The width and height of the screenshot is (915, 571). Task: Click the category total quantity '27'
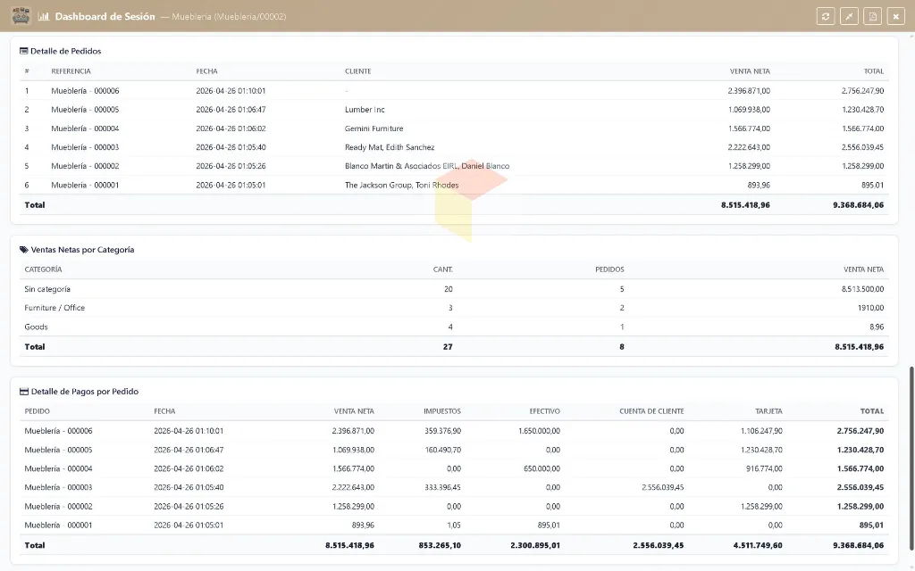(448, 347)
